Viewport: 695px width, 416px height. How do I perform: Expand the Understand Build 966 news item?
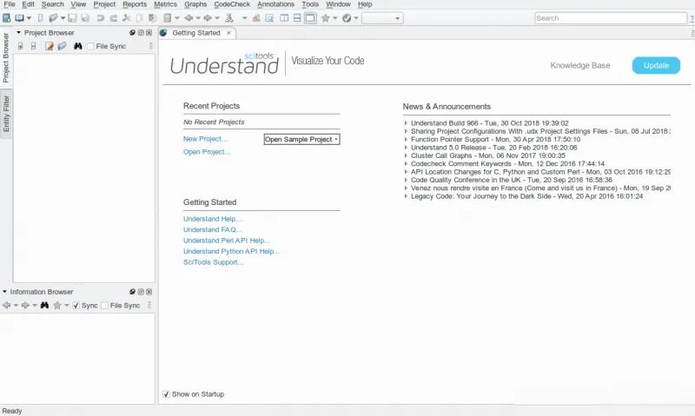(x=406, y=123)
